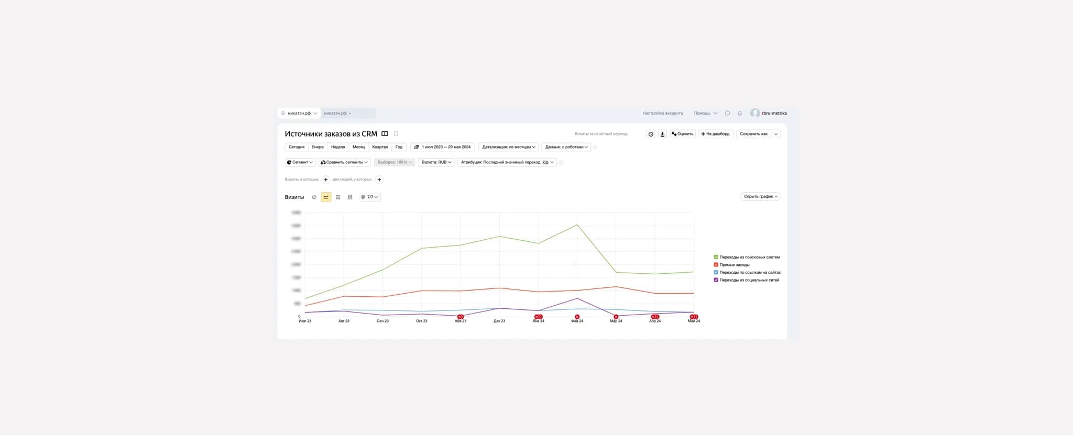Open the 'Сегмент' dropdown
The width and height of the screenshot is (1073, 435).
point(300,162)
